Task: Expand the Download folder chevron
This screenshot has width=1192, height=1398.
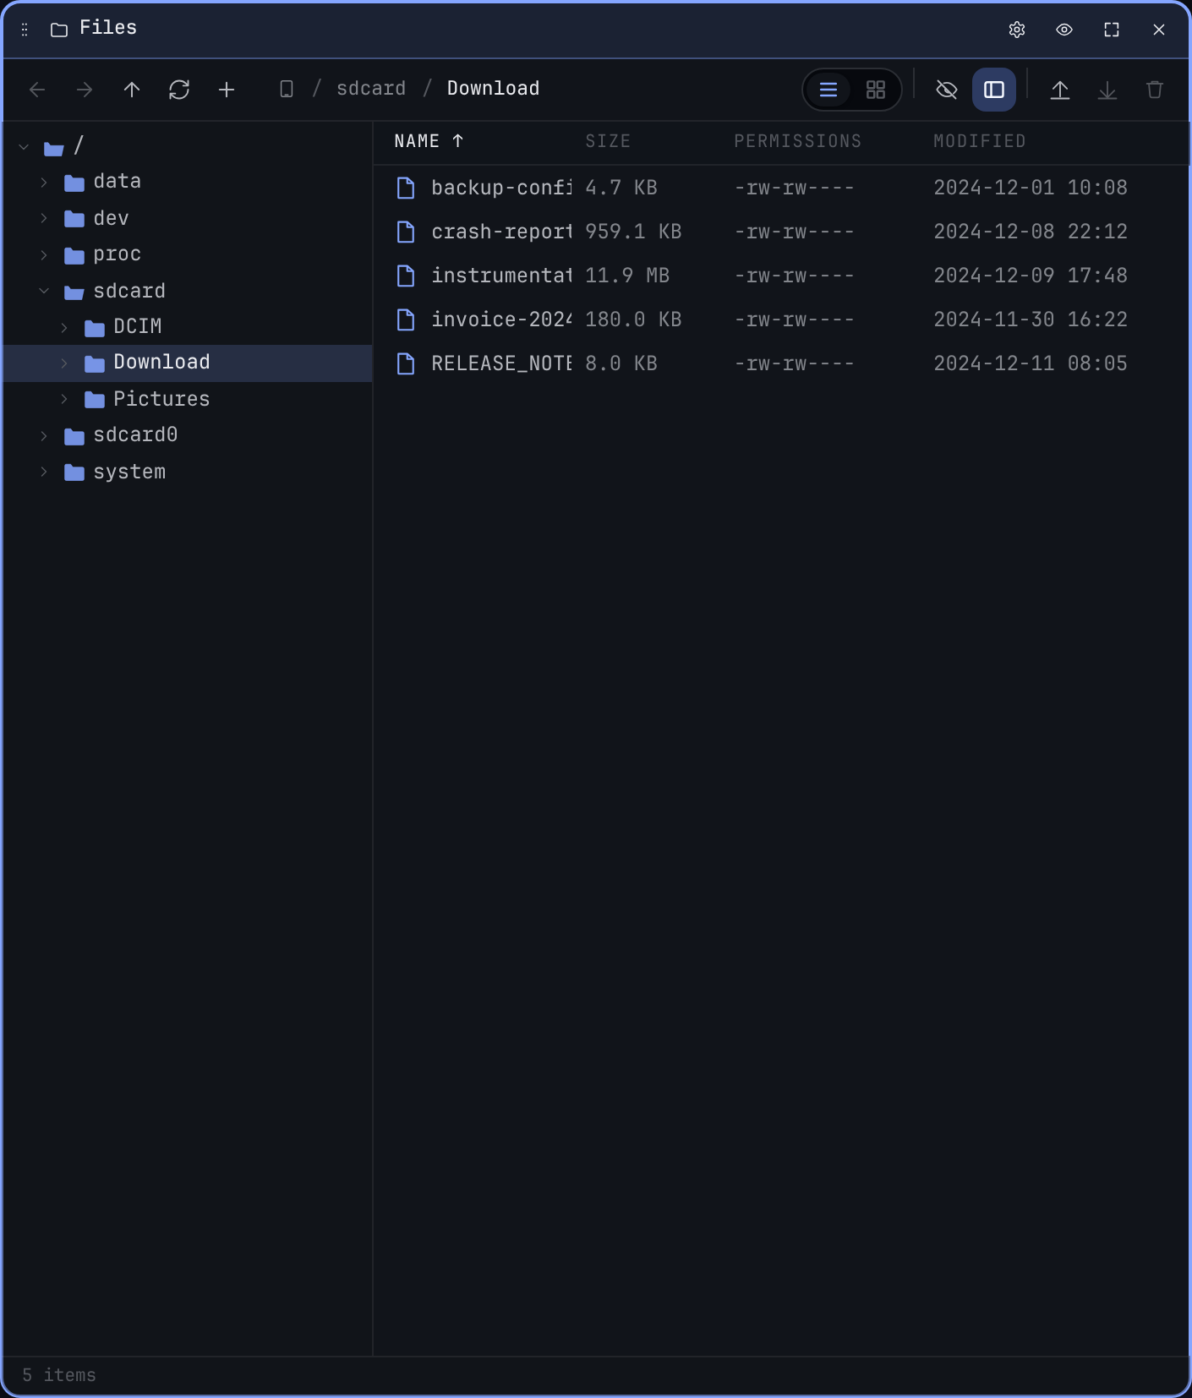Action: click(x=64, y=363)
